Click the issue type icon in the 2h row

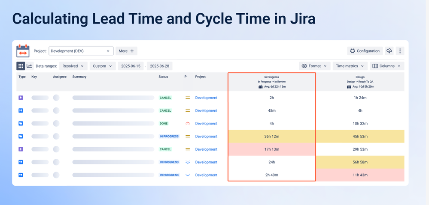21,98
